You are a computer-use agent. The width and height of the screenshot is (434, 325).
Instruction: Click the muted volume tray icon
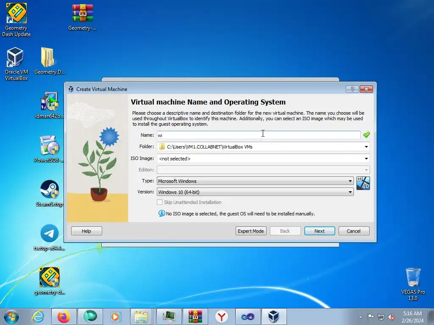pyautogui.click(x=391, y=317)
